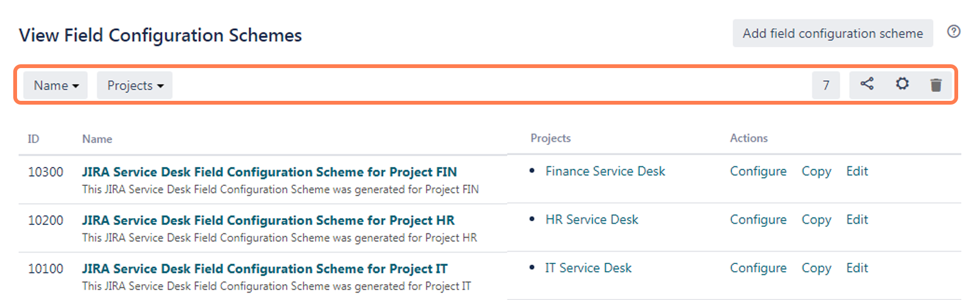Go to IT Service Desk project
The image size is (979, 300).
click(x=588, y=268)
